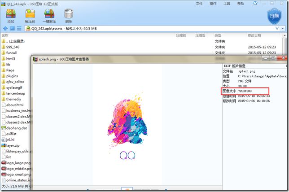Screen dimensions: 289x192
Task: Click the 解压到 (Extract to) toolbar icon
Action: coord(30,16)
